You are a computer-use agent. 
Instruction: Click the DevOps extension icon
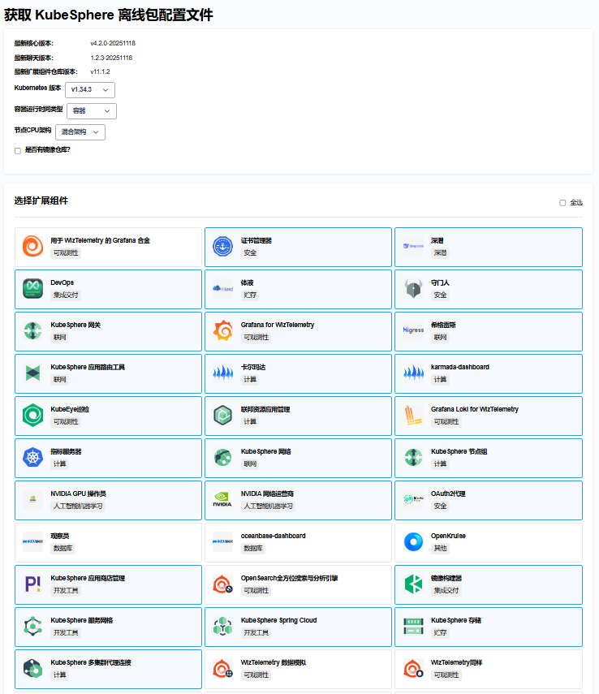[x=32, y=288]
